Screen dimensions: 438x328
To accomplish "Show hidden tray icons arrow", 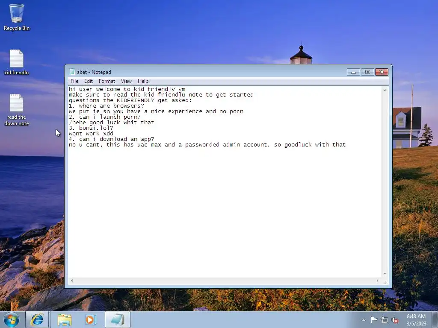I will point(364,320).
